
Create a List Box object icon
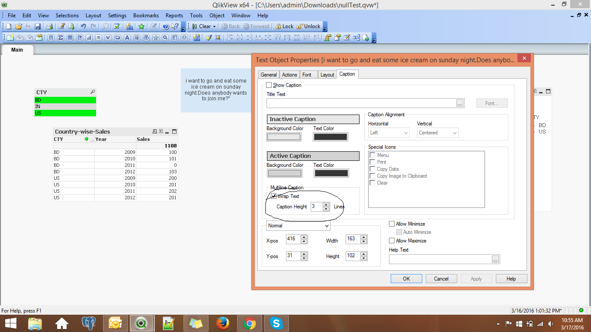click(x=51, y=38)
